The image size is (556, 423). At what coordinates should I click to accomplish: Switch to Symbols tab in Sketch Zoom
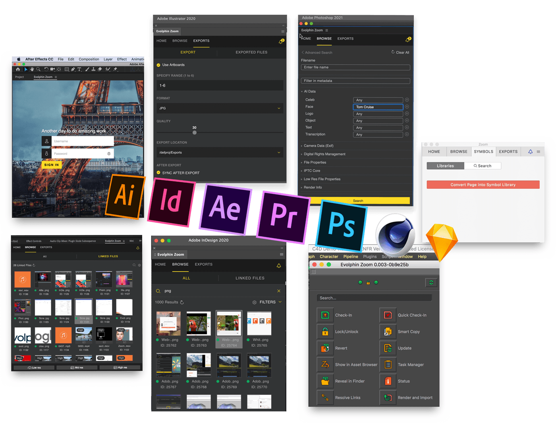click(x=483, y=152)
